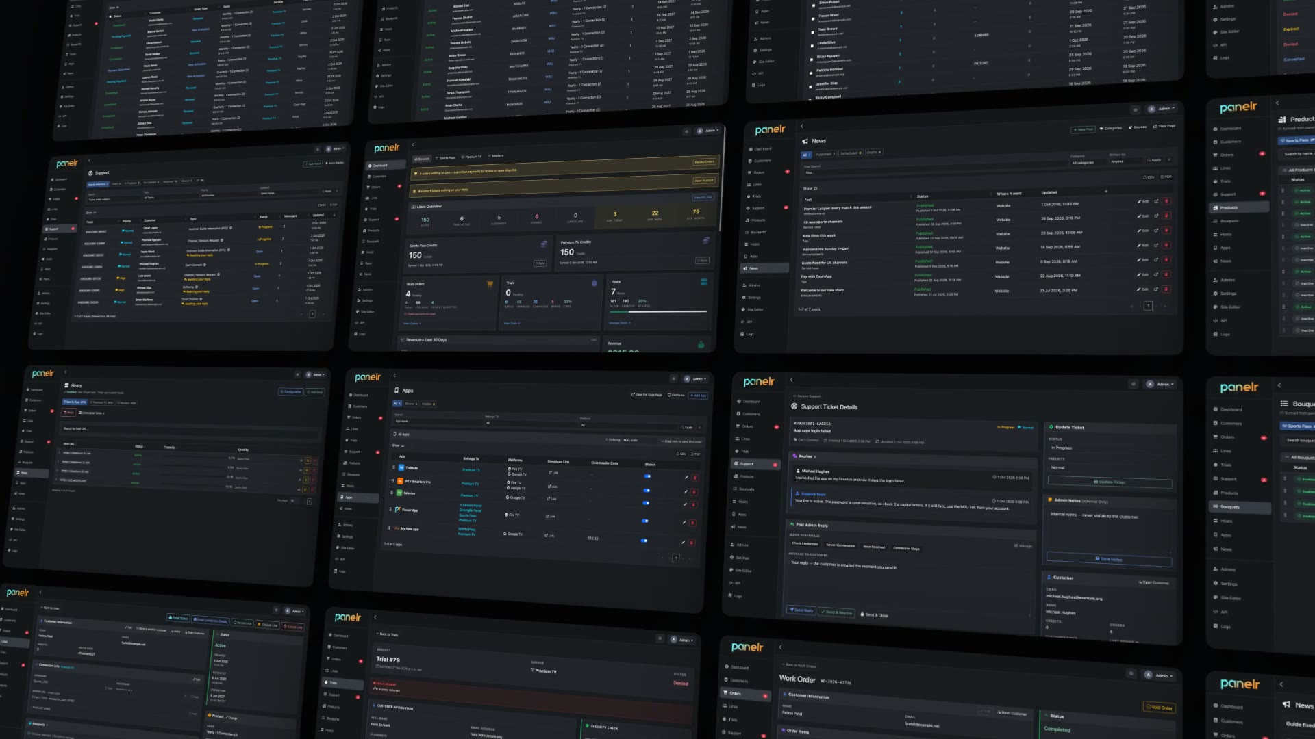Select Drafts tab in News window
Image resolution: width=1315 pixels, height=739 pixels.
874,153
